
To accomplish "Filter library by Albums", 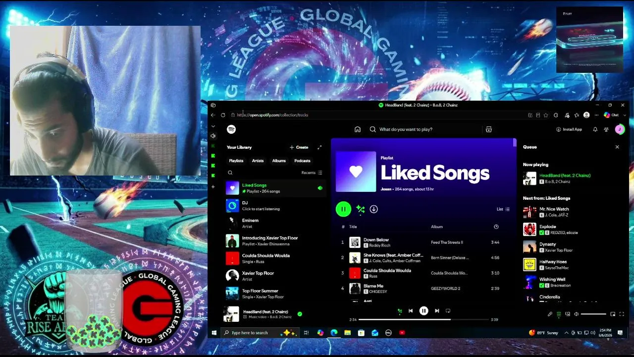I will pyautogui.click(x=279, y=161).
